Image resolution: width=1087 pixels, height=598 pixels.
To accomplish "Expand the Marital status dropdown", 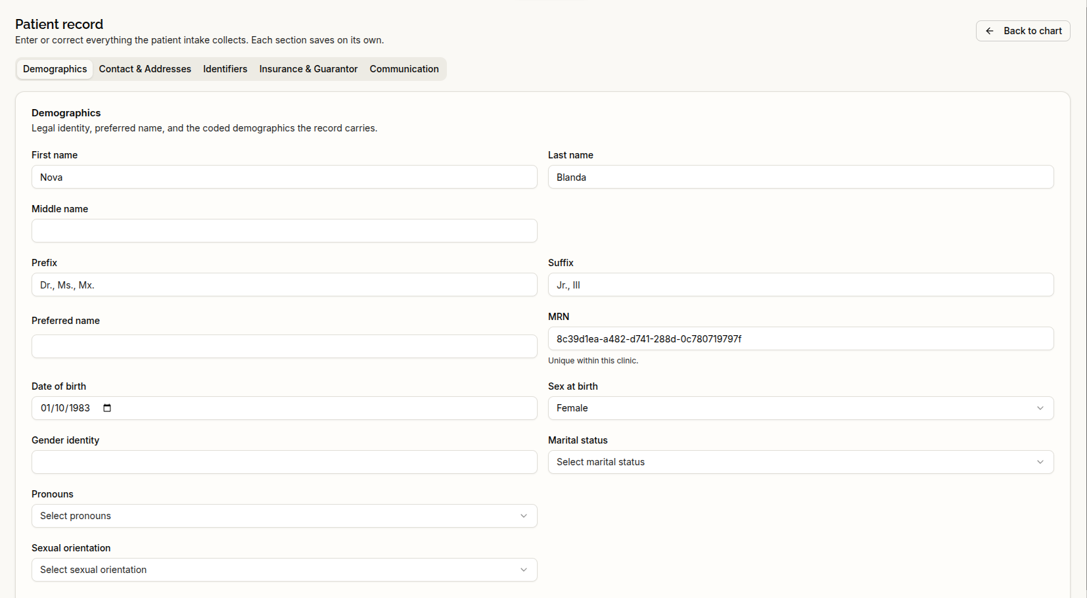I will (800, 462).
